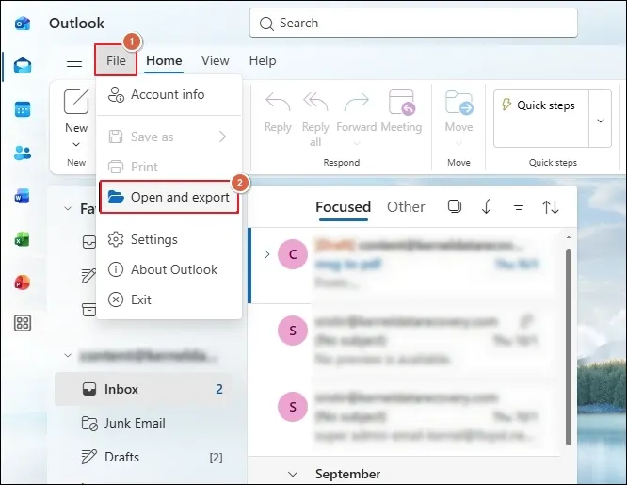Select Account info in File menu
This screenshot has width=627, height=485.
tap(169, 94)
